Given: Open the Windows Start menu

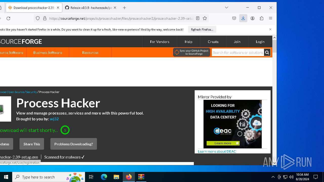Looking at the screenshot, I should [6, 177].
